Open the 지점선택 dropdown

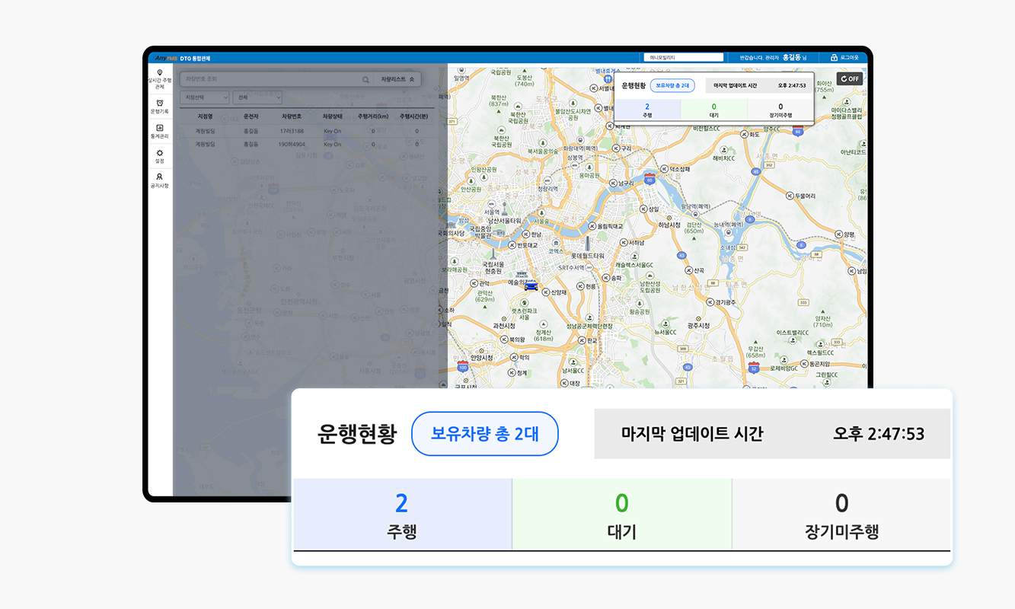[204, 97]
